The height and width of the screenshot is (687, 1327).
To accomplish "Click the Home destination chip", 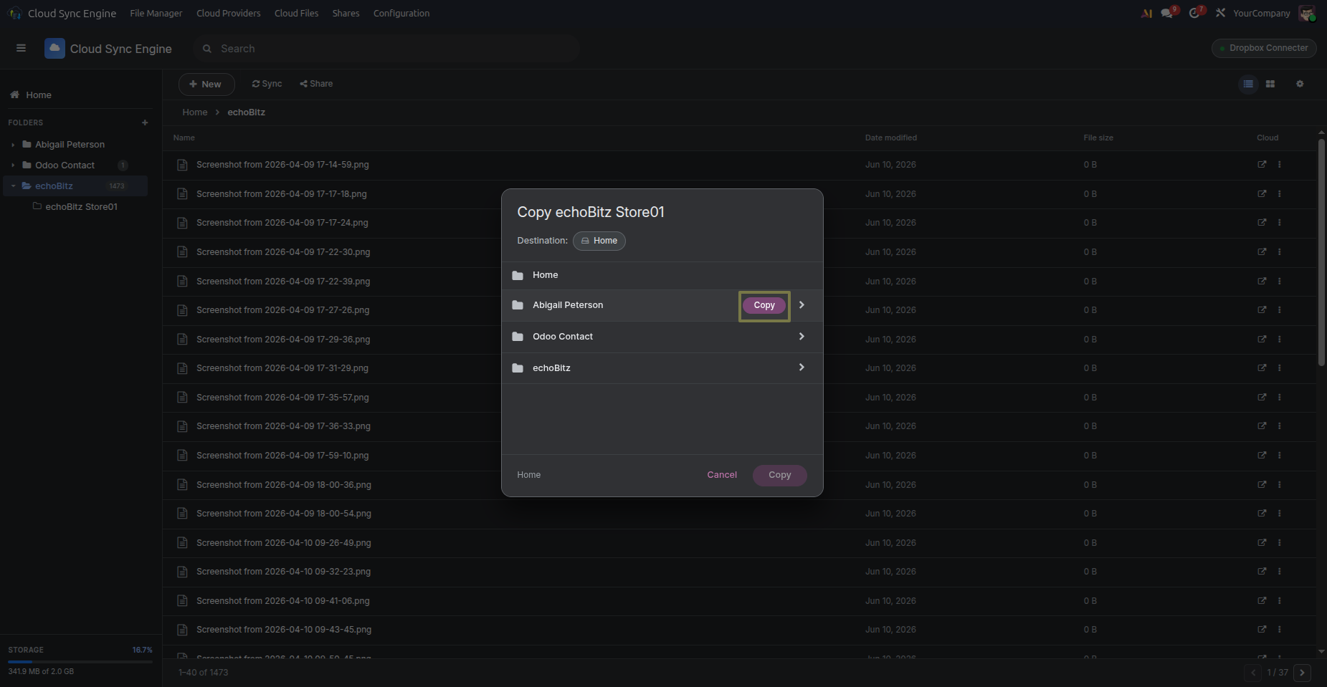I will 599,241.
